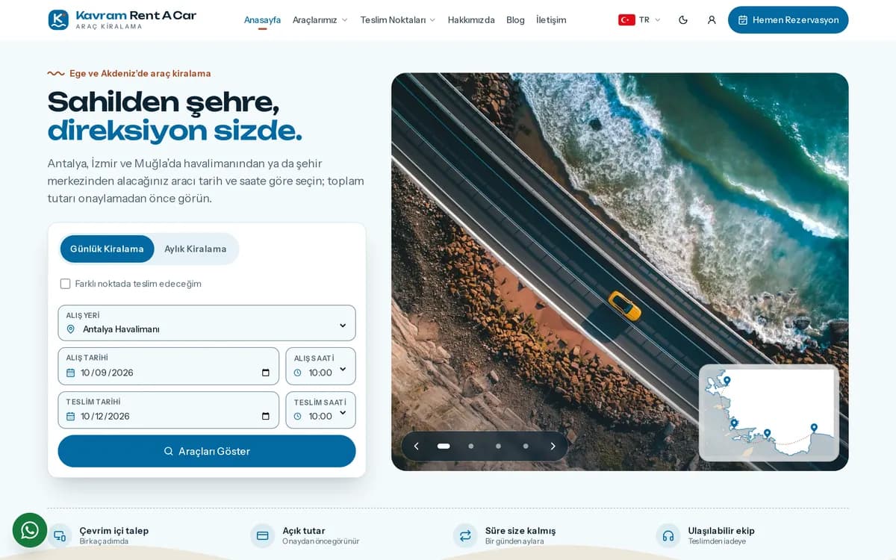Image resolution: width=896 pixels, height=560 pixels.
Task: Click "Ege ve Akdeniz'de araç kiralama" tagline
Action: click(140, 73)
